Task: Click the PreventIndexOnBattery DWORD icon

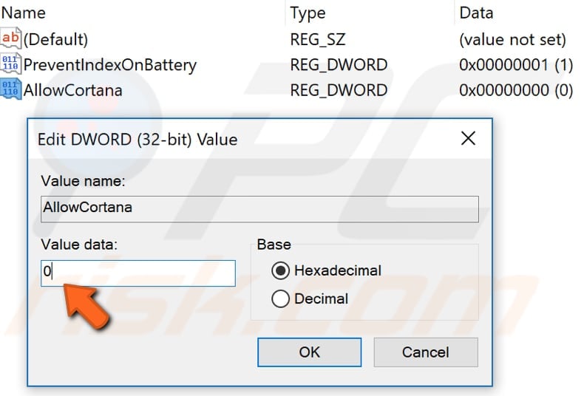Action: [x=10, y=64]
